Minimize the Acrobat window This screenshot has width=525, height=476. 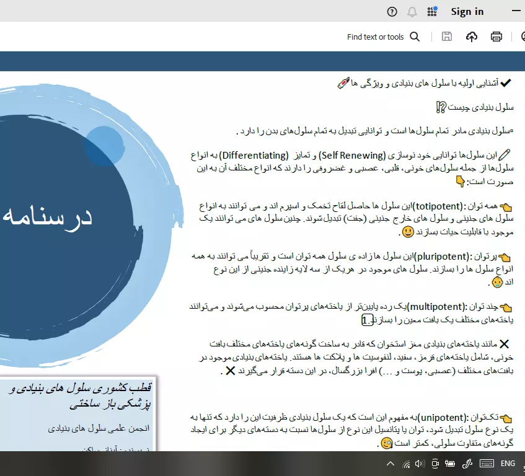point(516,12)
